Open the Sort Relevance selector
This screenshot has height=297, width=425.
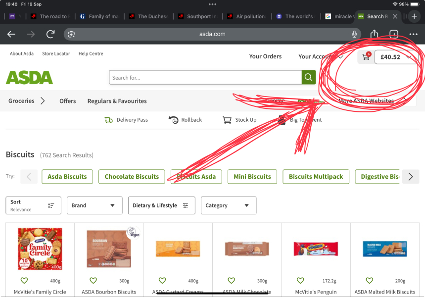pos(33,205)
